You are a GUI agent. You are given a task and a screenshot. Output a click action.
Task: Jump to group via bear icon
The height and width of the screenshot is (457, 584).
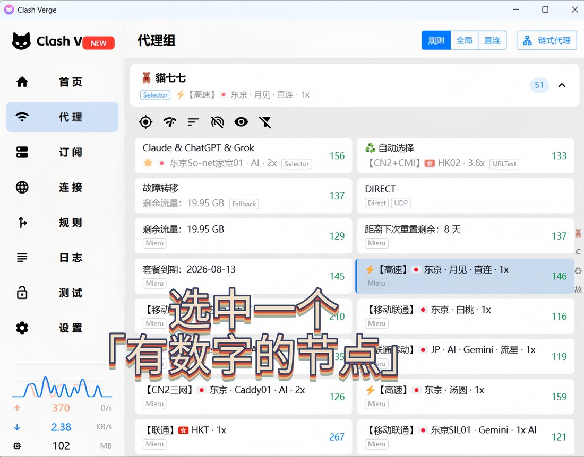pyautogui.click(x=578, y=233)
